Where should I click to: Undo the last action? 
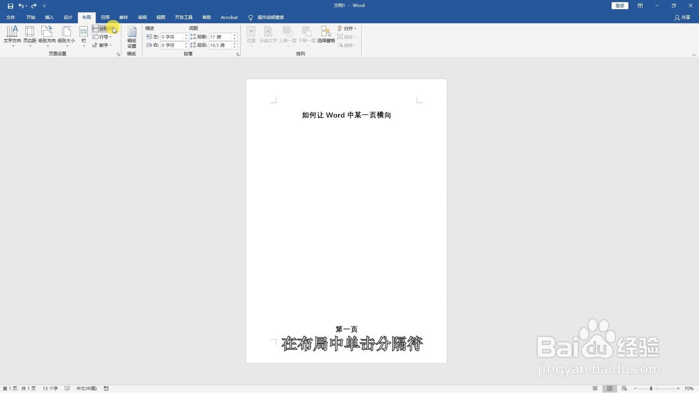pyautogui.click(x=21, y=6)
